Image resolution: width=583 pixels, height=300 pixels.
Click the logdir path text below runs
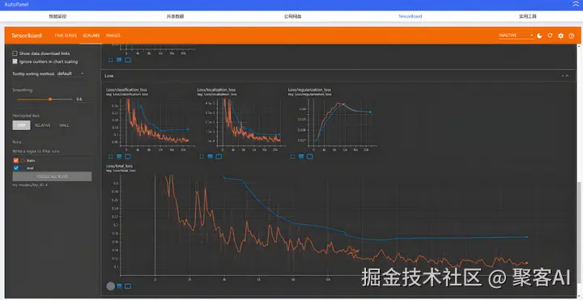tap(30, 185)
